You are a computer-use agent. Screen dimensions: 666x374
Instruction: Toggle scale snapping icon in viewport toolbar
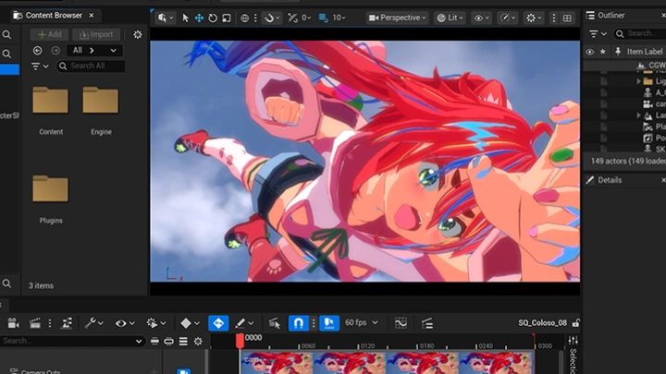tap(324, 18)
